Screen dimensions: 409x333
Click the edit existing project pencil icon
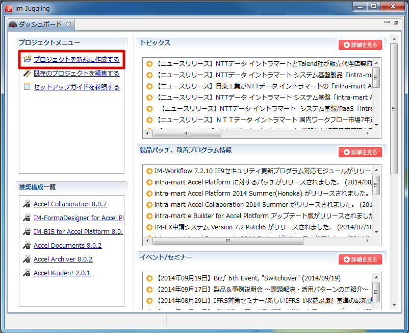pyautogui.click(x=27, y=73)
